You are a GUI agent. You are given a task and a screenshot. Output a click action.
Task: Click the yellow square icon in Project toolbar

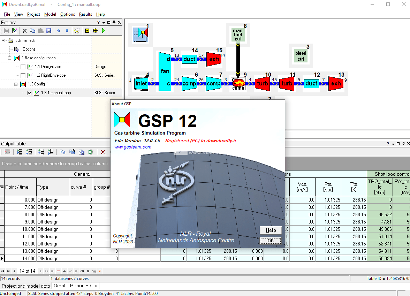coord(87,31)
